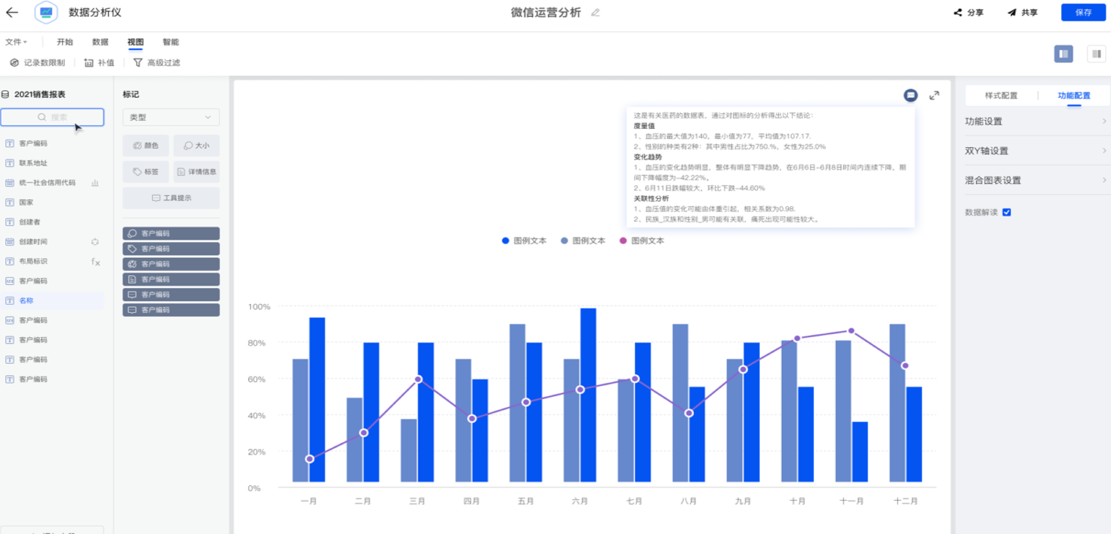This screenshot has width=1111, height=534.
Task: Click bar chart icon beside 统一社会信用代码
Action: tap(95, 183)
